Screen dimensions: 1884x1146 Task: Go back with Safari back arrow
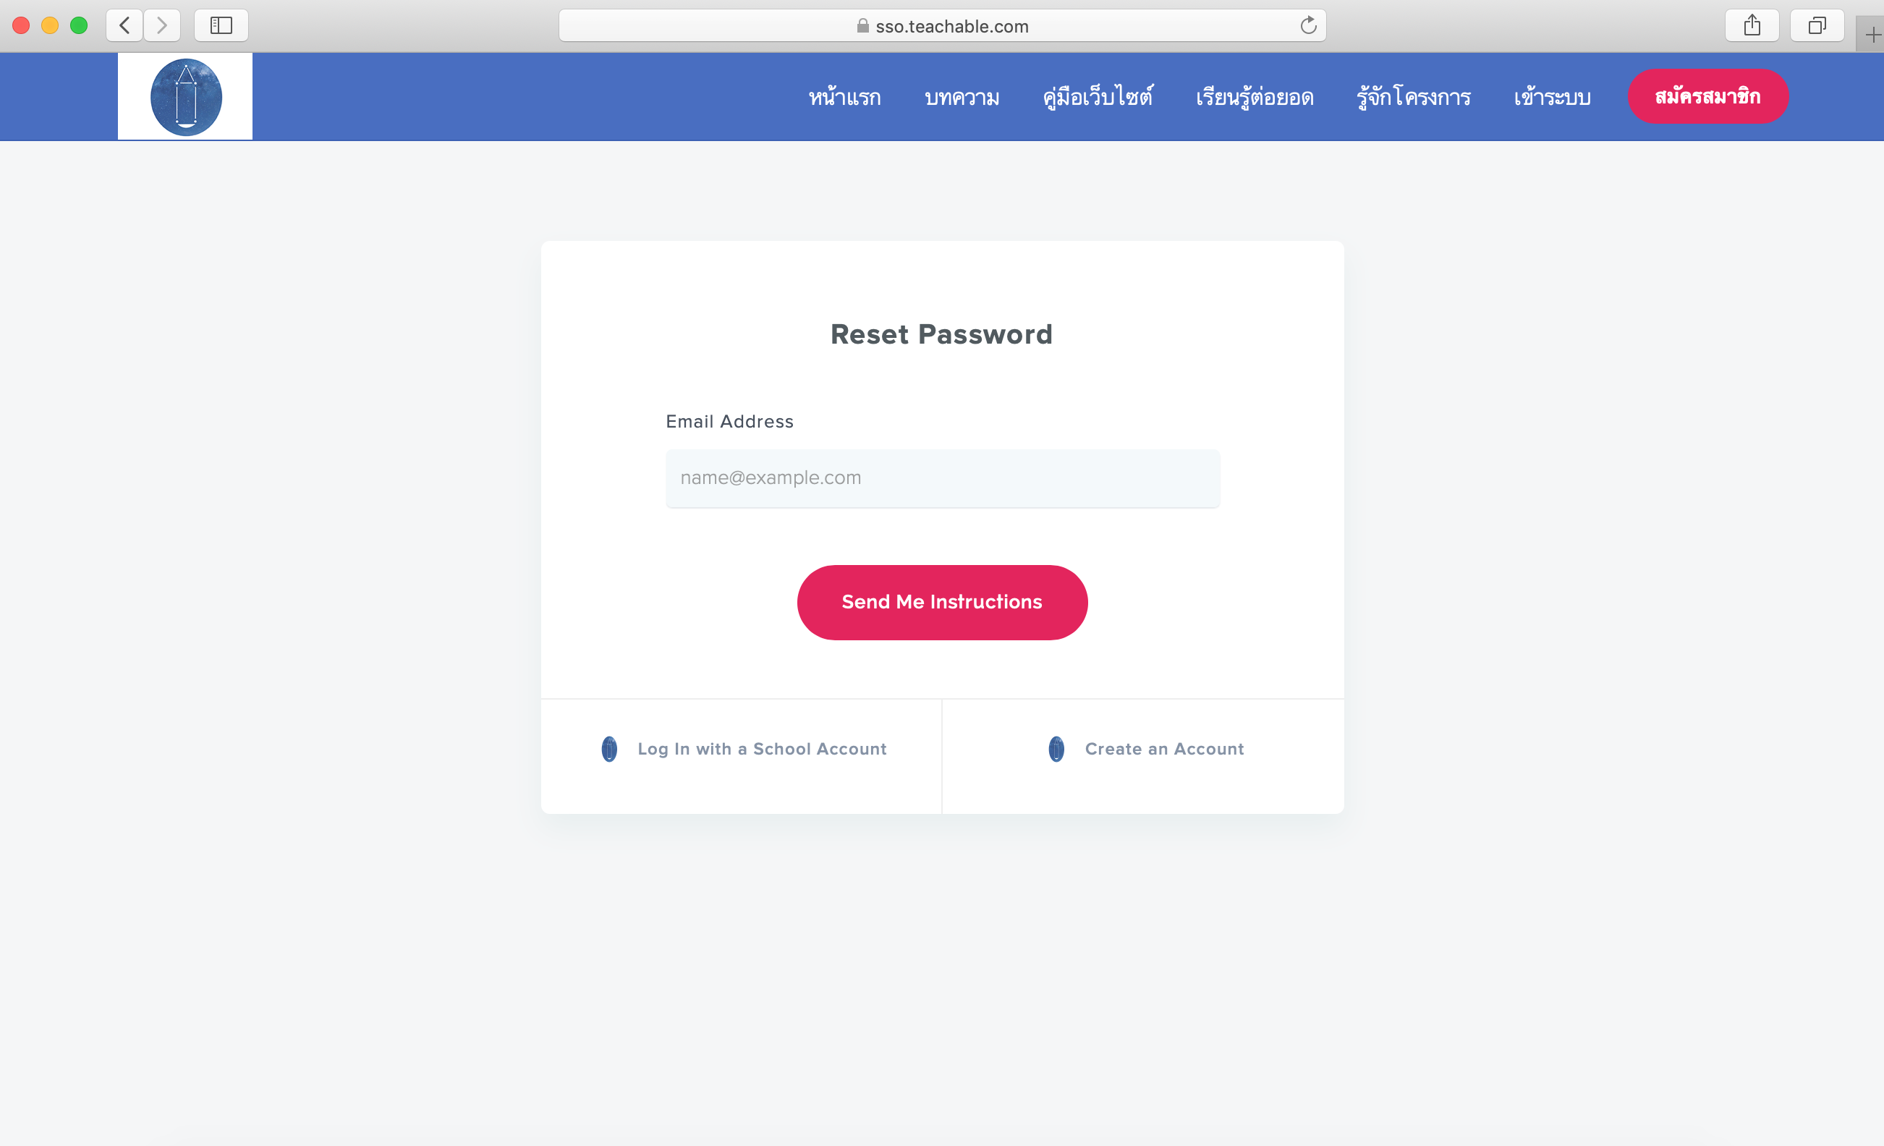pos(124,25)
